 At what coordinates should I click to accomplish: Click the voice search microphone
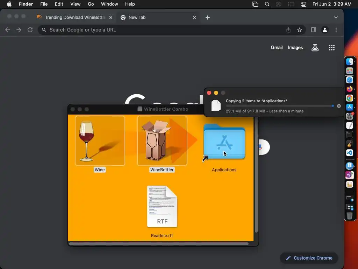click(260, 147)
